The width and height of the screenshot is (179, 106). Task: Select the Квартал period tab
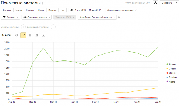pos(53,10)
